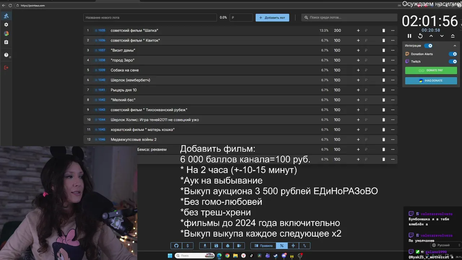Open Steam from taskbar
Image resolution: width=462 pixels, height=260 pixels.
click(x=276, y=256)
